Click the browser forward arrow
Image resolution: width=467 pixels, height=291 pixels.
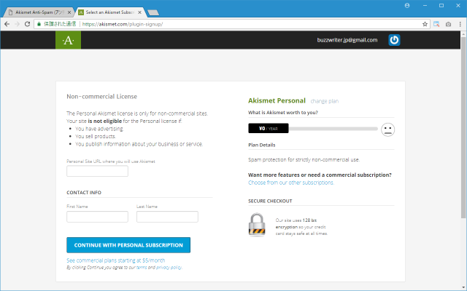click(x=17, y=24)
